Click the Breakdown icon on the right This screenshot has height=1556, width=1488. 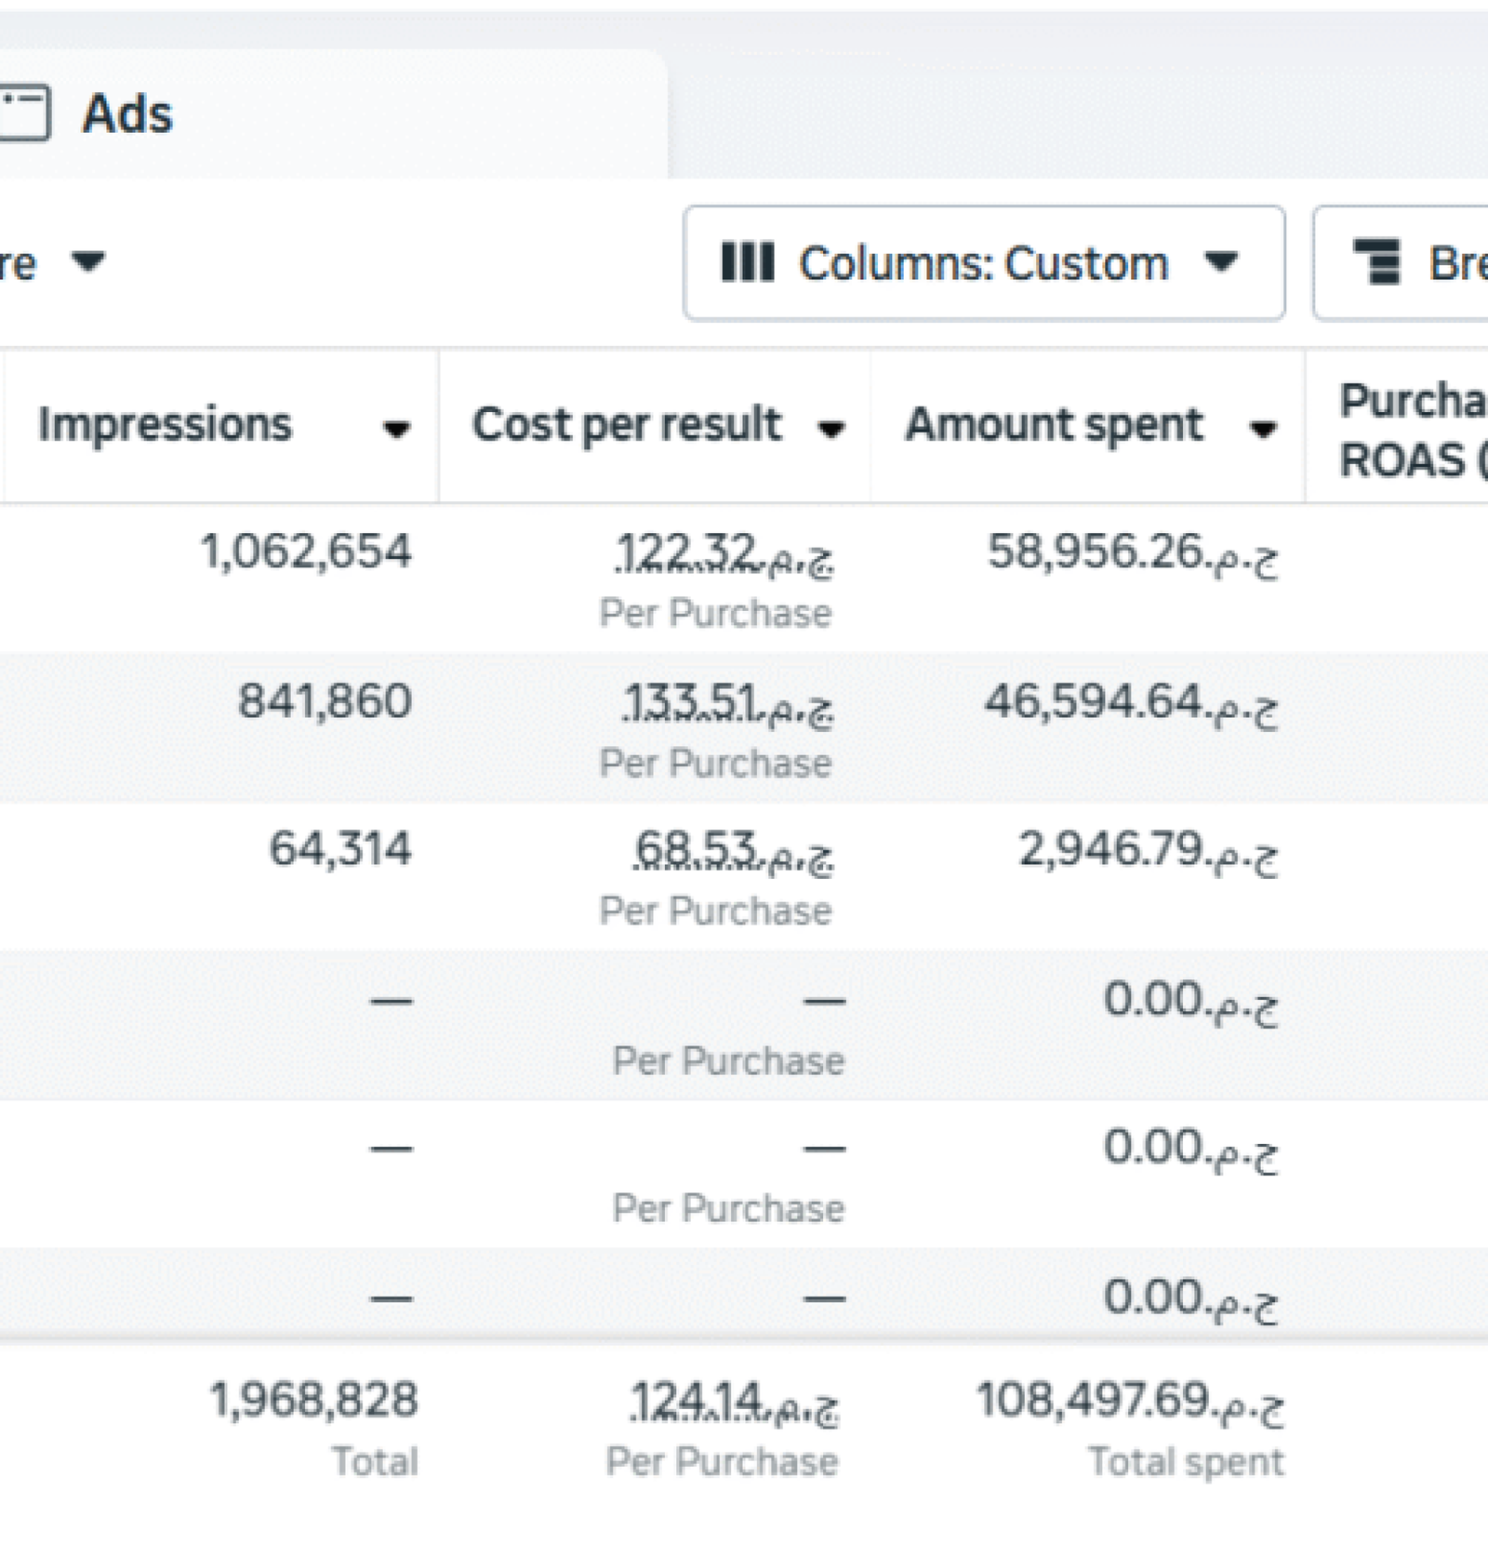coord(1379,263)
